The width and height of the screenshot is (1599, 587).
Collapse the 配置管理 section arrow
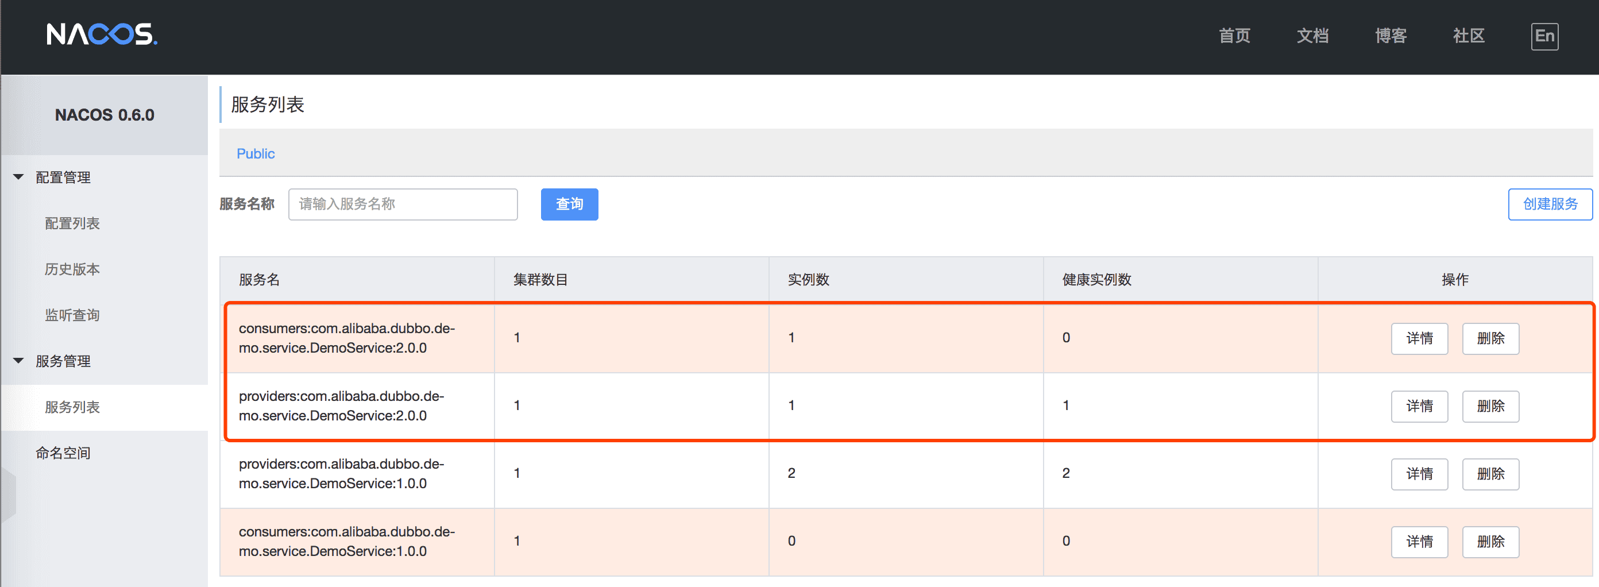(x=18, y=177)
